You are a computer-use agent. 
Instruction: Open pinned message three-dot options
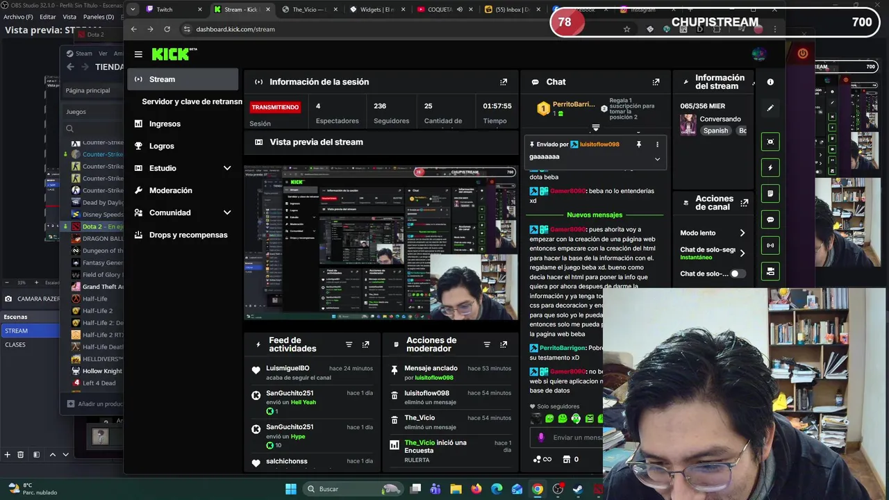657,144
